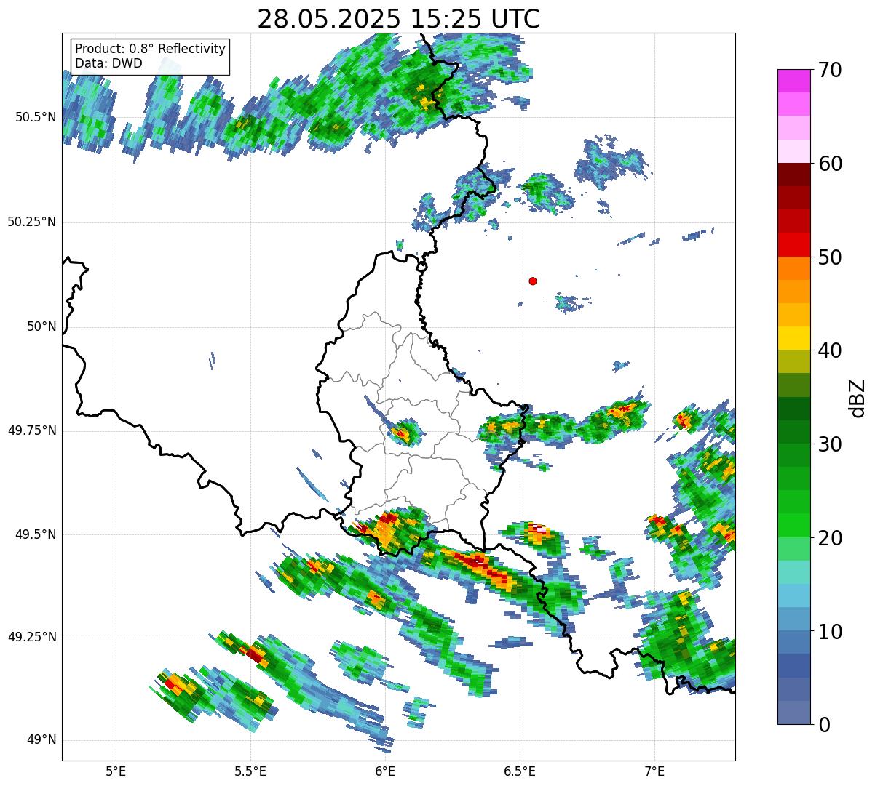Click the '5°E' longitude label
Screen dimensions: 875x786
click(x=116, y=771)
